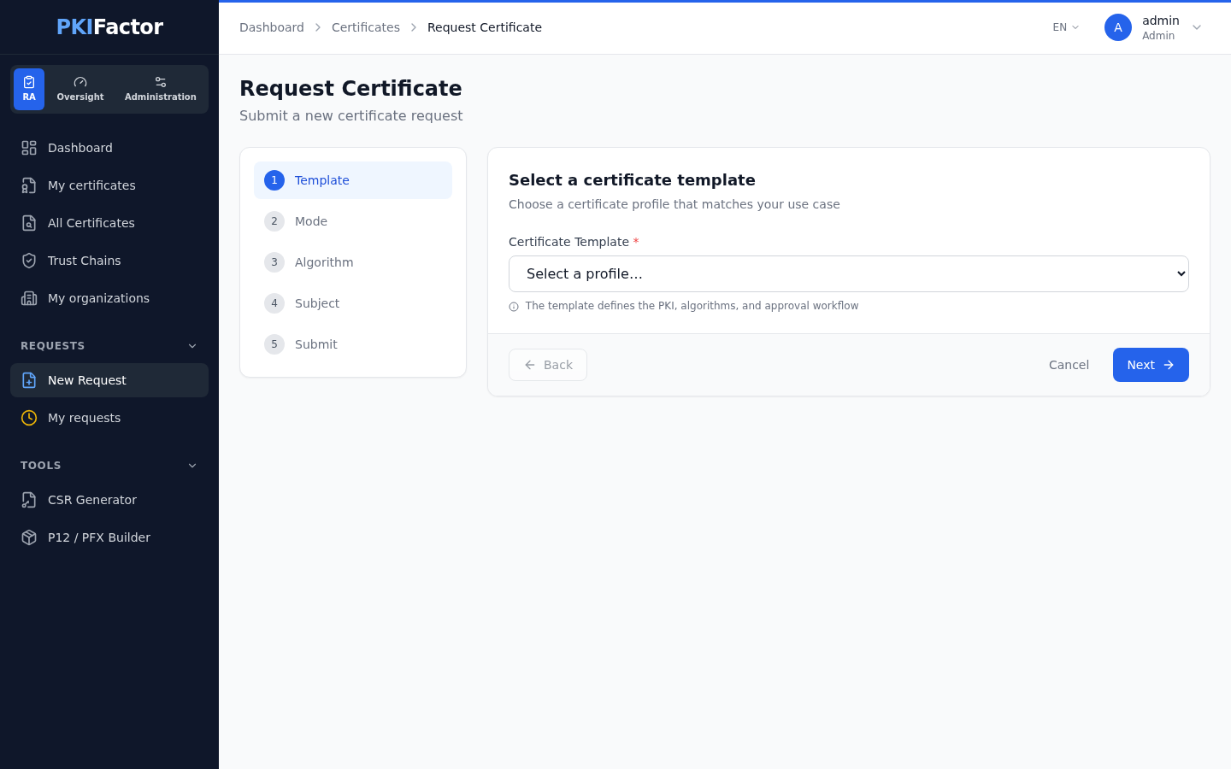Screen dimensions: 1231x769
Task: Click the My organizations building icon
Action: tap(29, 298)
